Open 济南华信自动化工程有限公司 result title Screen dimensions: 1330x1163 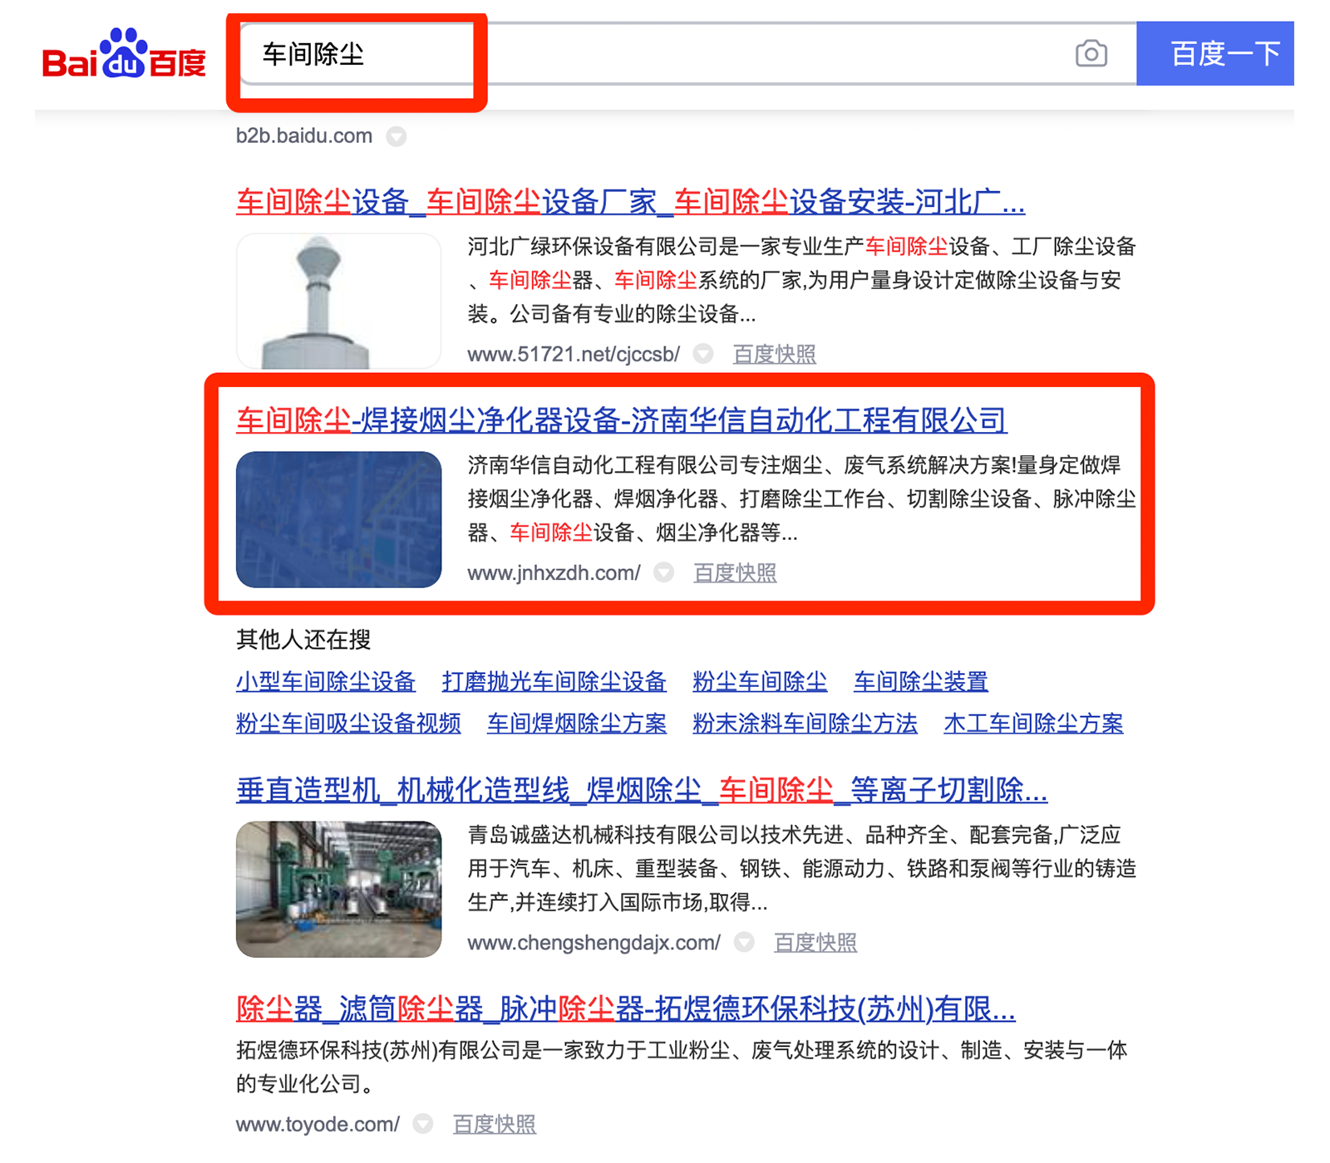(x=621, y=420)
